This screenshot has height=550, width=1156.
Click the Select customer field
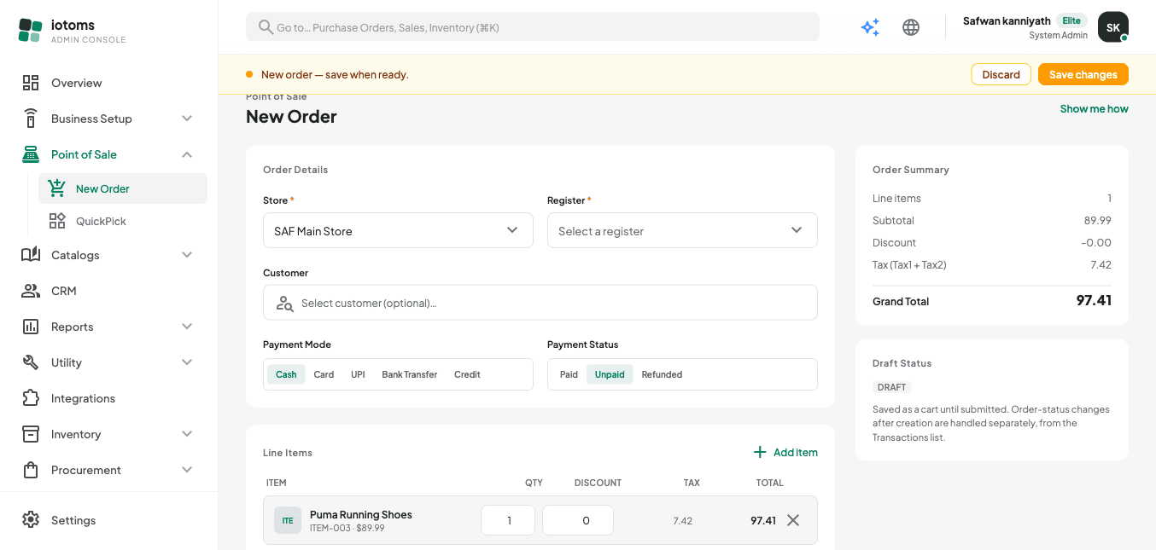pos(540,303)
